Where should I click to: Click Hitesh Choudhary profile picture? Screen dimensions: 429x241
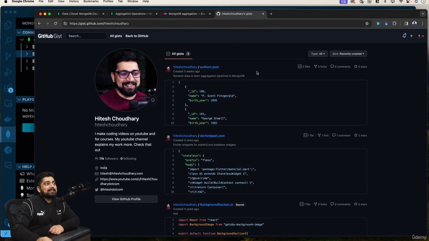pos(126,80)
